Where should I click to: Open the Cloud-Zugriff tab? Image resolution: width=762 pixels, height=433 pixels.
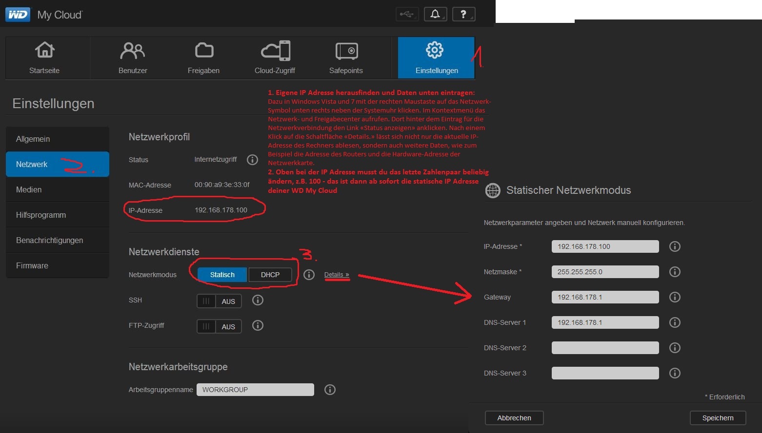(x=275, y=57)
